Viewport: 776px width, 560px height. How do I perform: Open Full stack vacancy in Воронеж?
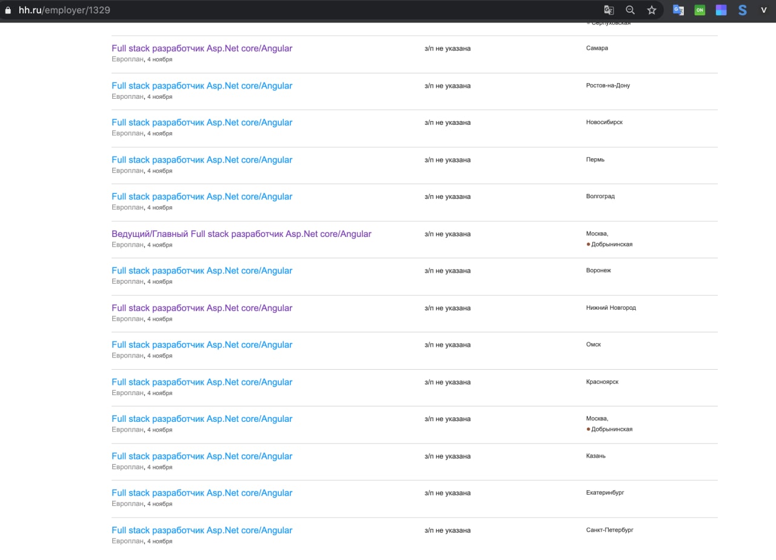coord(202,271)
